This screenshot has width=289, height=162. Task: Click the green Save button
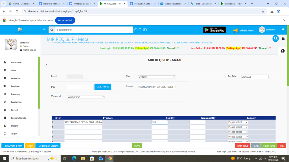pos(137,145)
